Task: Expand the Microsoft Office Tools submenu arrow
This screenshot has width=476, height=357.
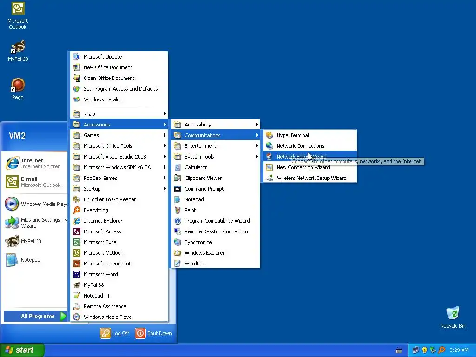Action: tap(165, 146)
